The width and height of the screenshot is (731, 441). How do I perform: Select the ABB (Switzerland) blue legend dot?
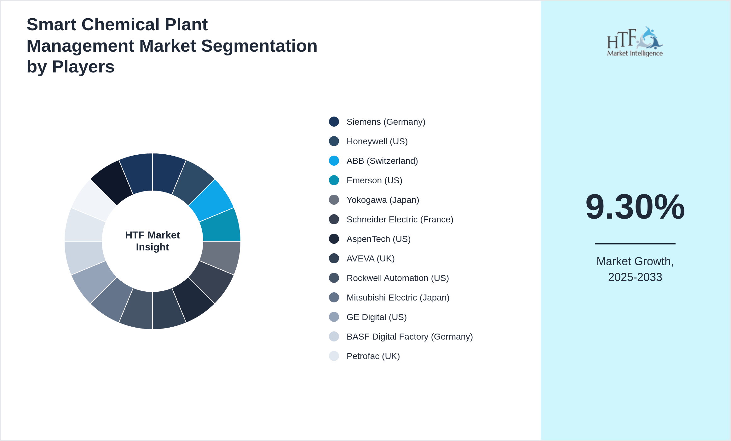tap(333, 161)
